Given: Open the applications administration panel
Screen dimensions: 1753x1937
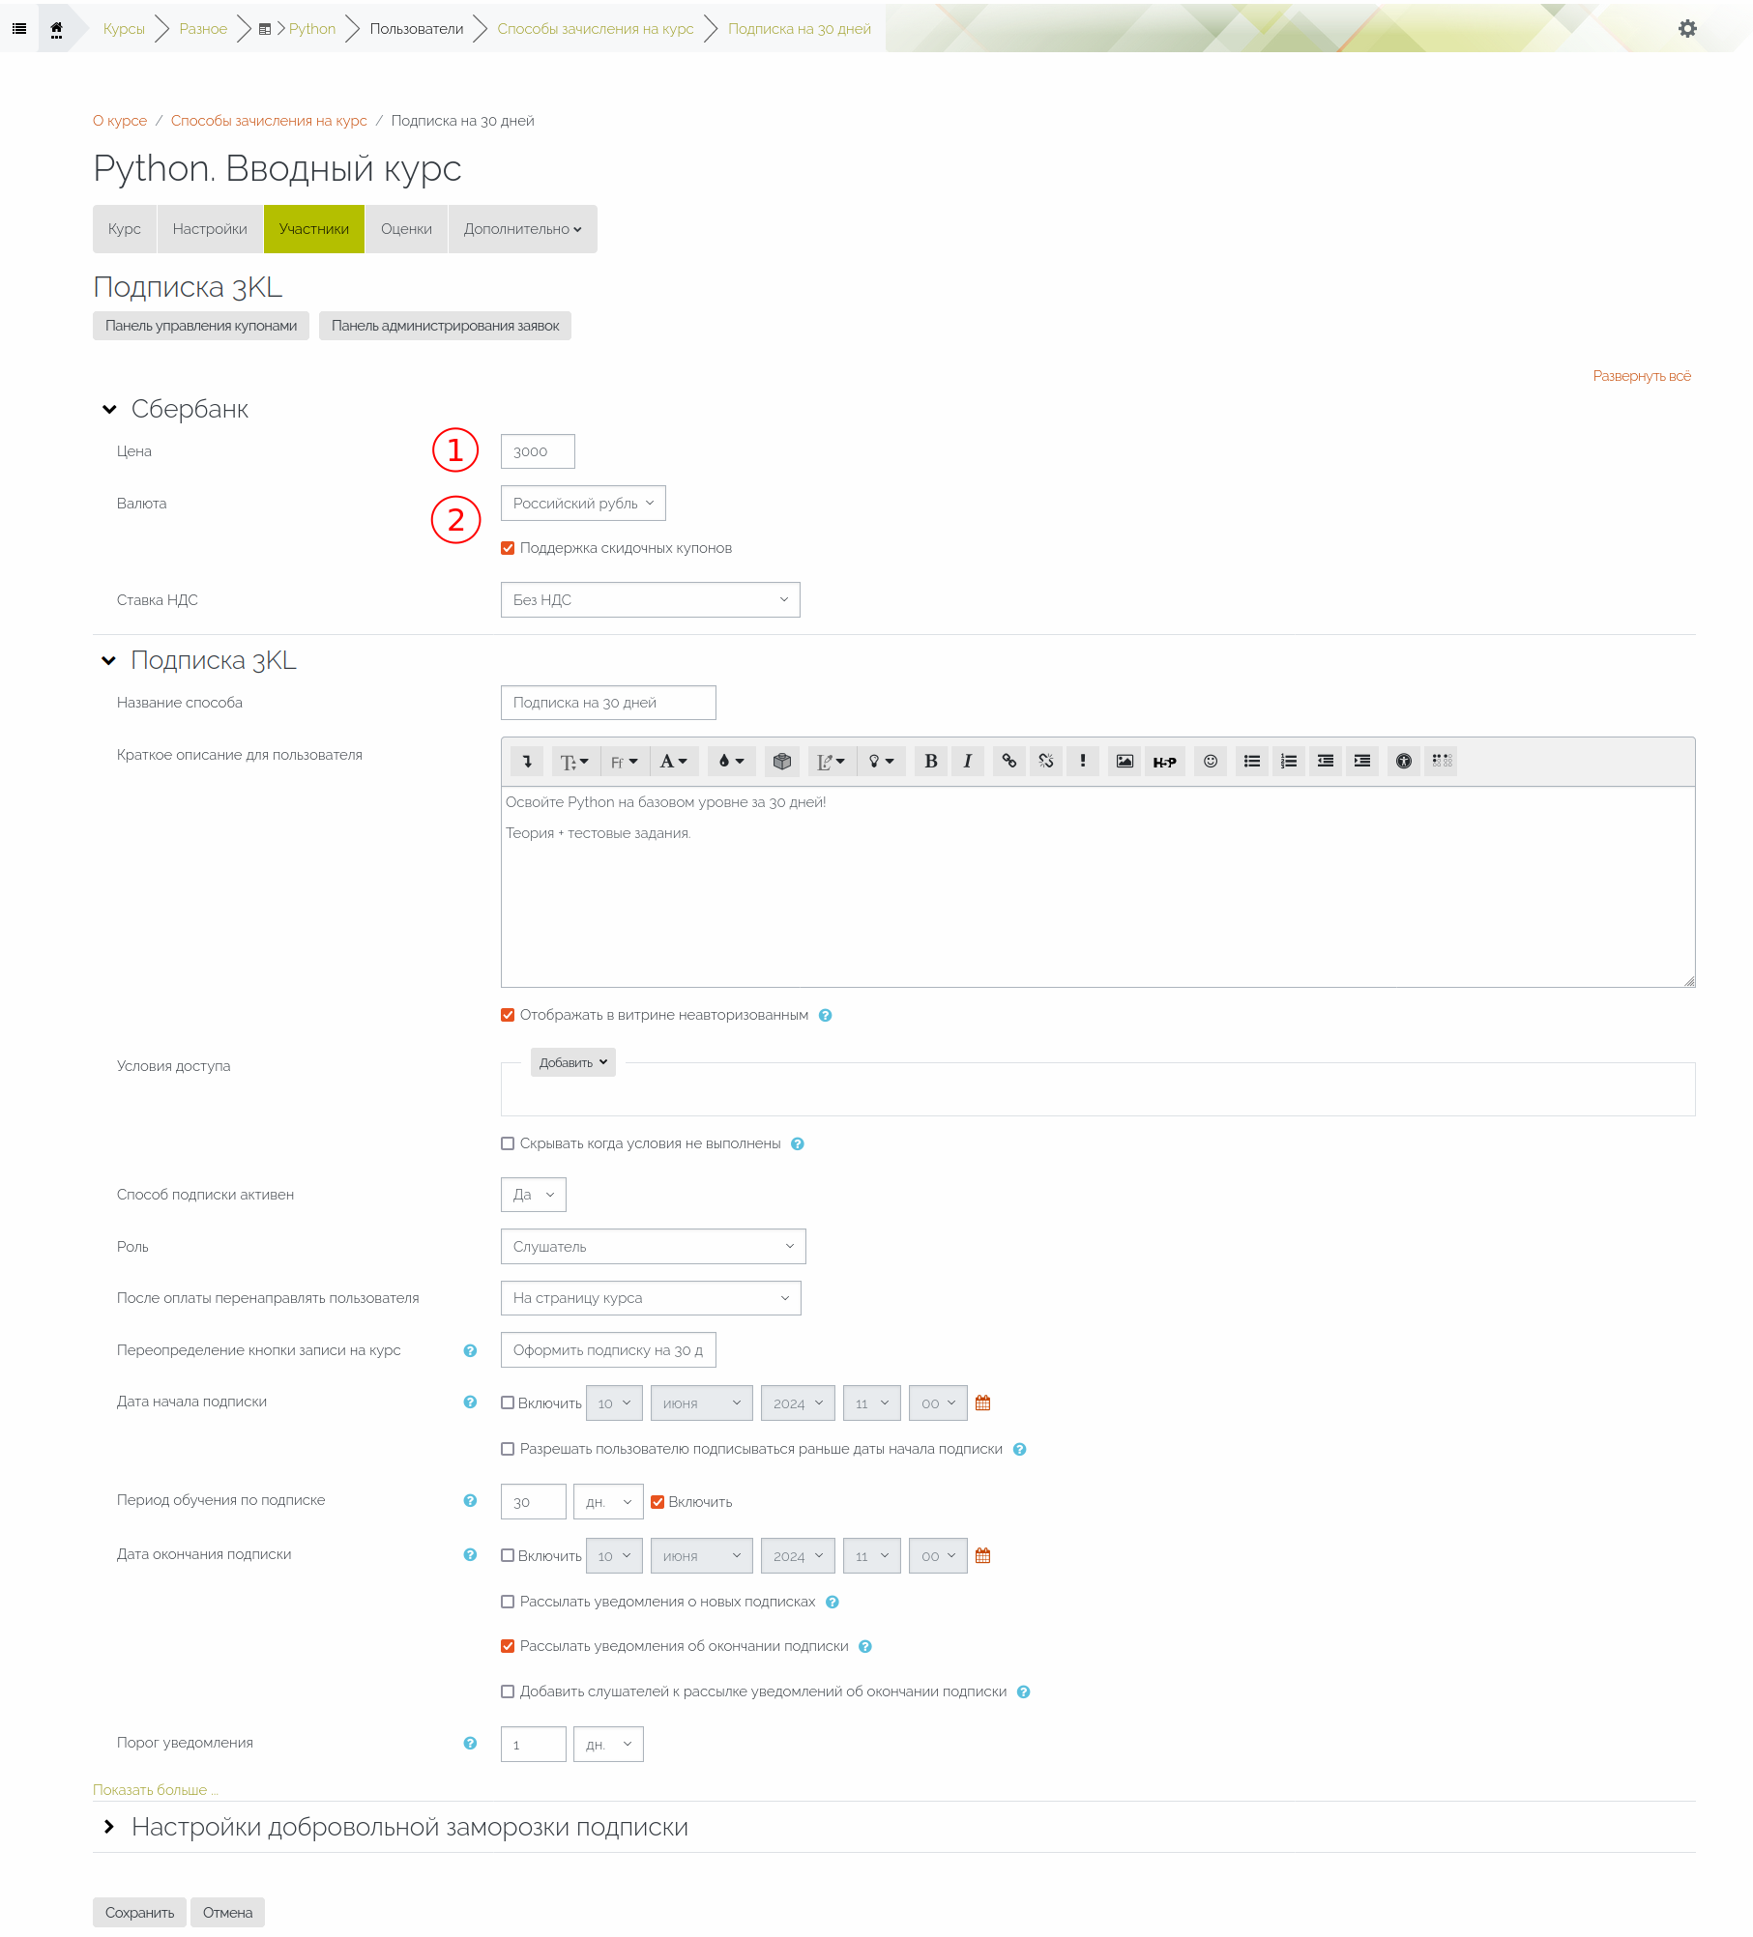Looking at the screenshot, I should point(446,326).
